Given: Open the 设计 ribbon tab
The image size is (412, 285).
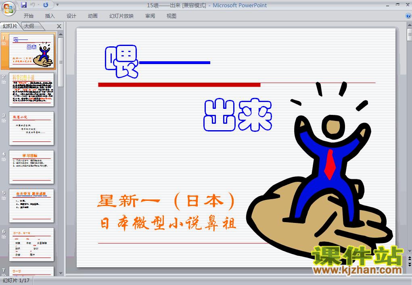Looking at the screenshot, I should [x=71, y=16].
